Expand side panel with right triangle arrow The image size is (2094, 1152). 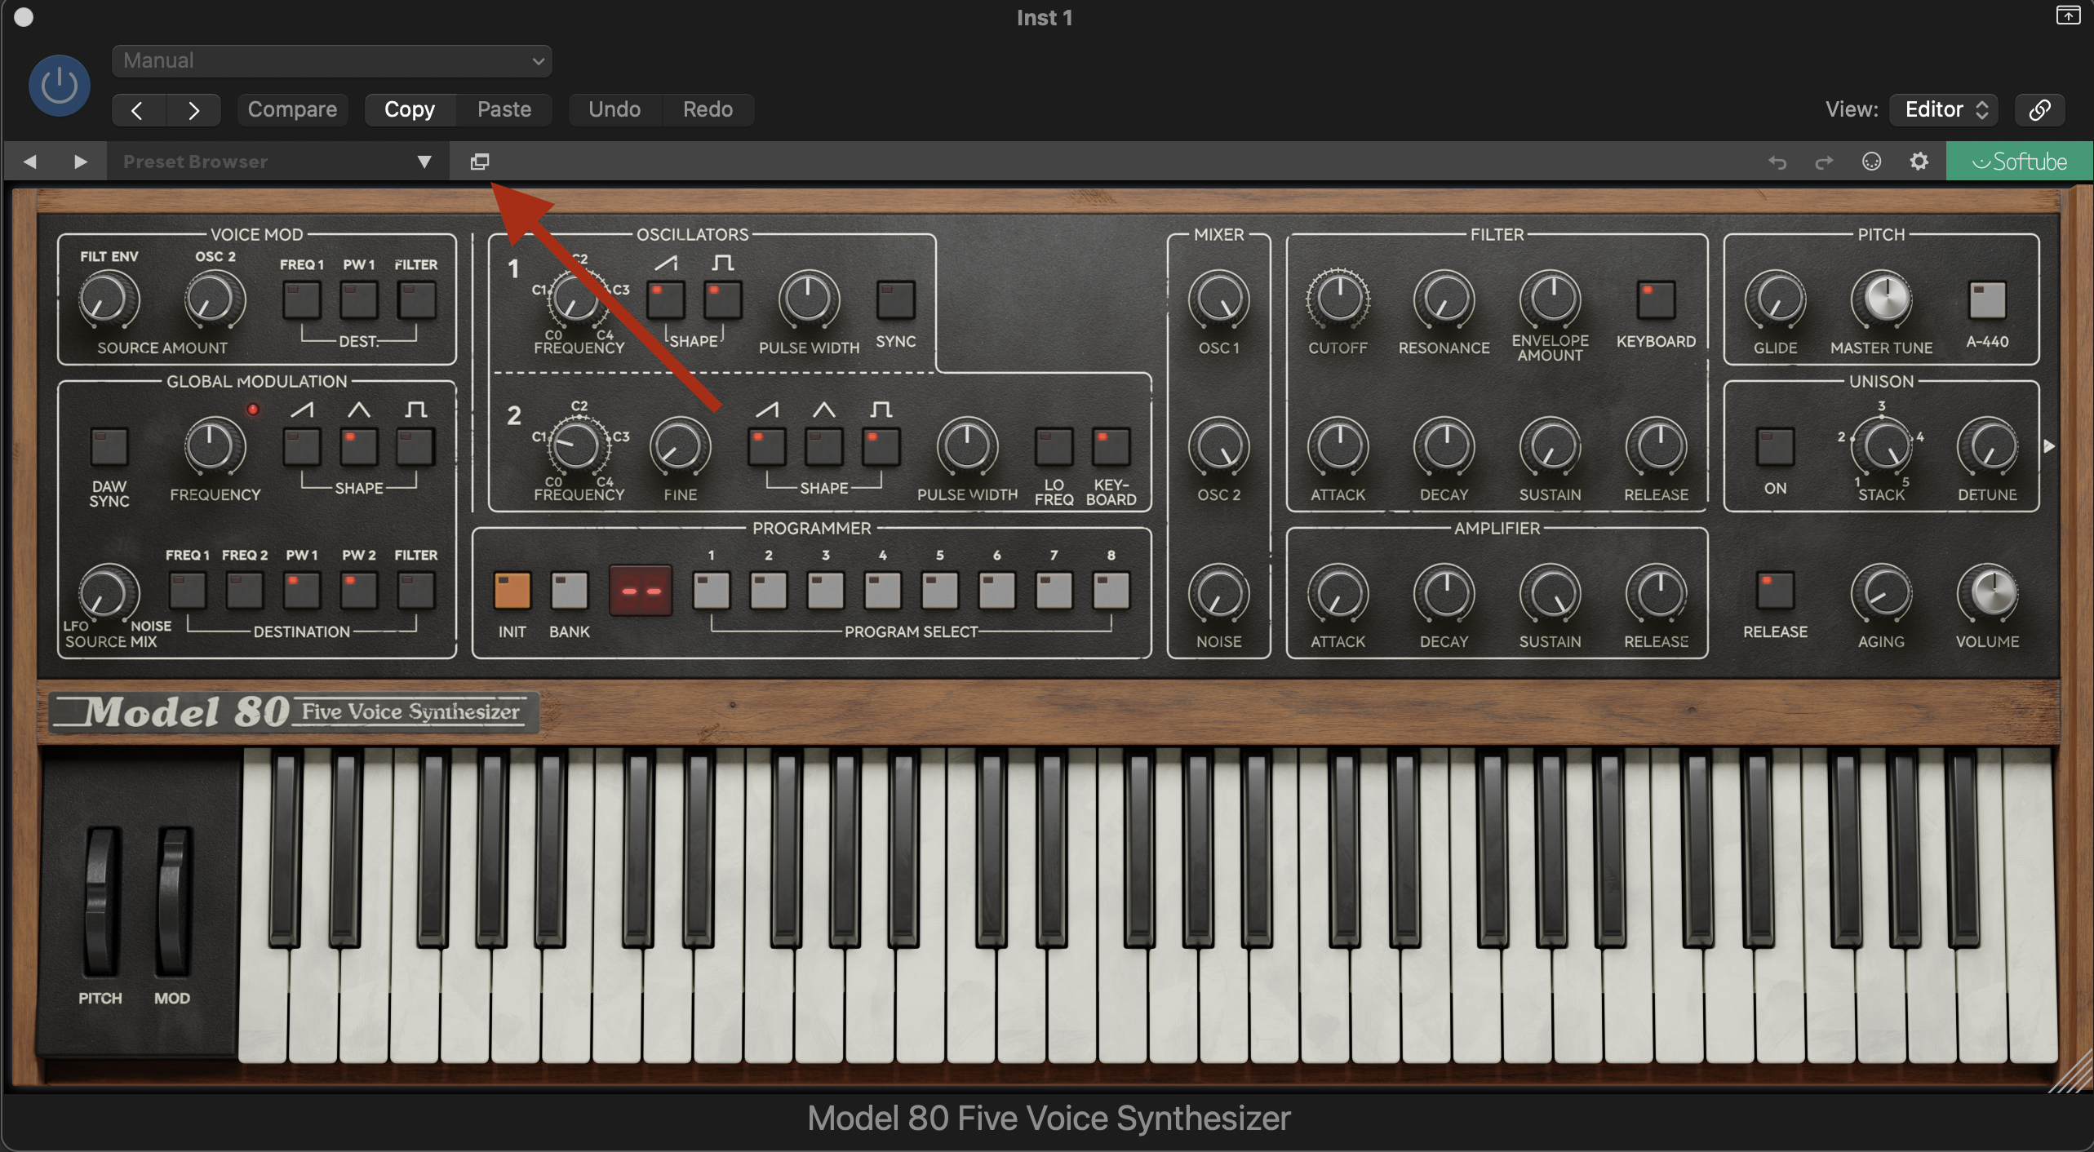[2048, 446]
